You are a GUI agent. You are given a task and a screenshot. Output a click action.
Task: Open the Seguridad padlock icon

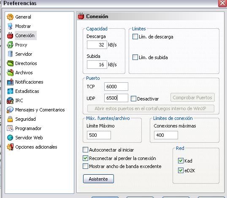pos(10,119)
